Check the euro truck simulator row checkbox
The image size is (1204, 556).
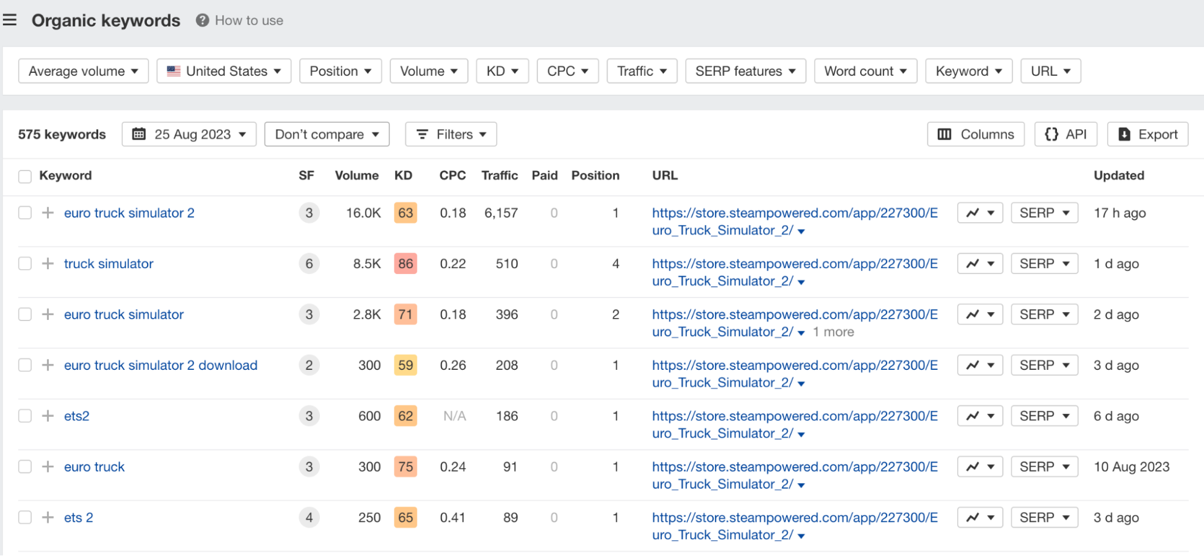(x=25, y=314)
